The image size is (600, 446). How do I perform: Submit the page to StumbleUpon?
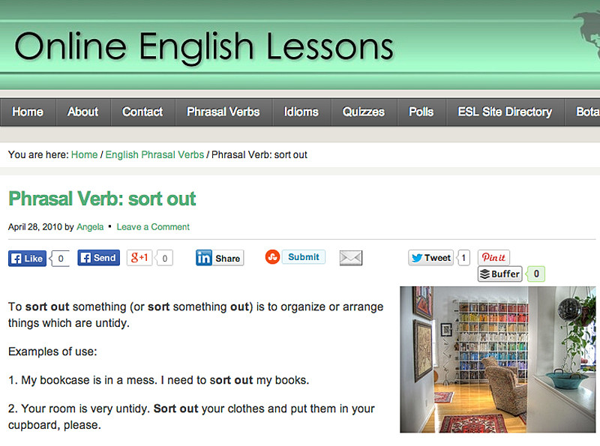pos(295,257)
